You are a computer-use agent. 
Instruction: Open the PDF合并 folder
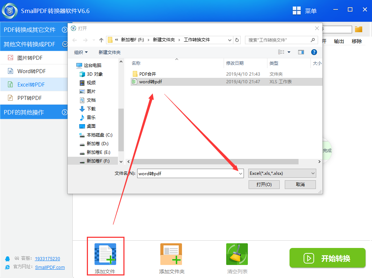(147, 74)
